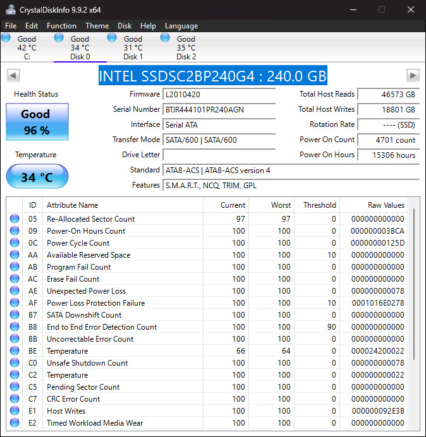The width and height of the screenshot is (426, 437).
Task: Click the 34 °C temperature button
Action: coord(37,176)
